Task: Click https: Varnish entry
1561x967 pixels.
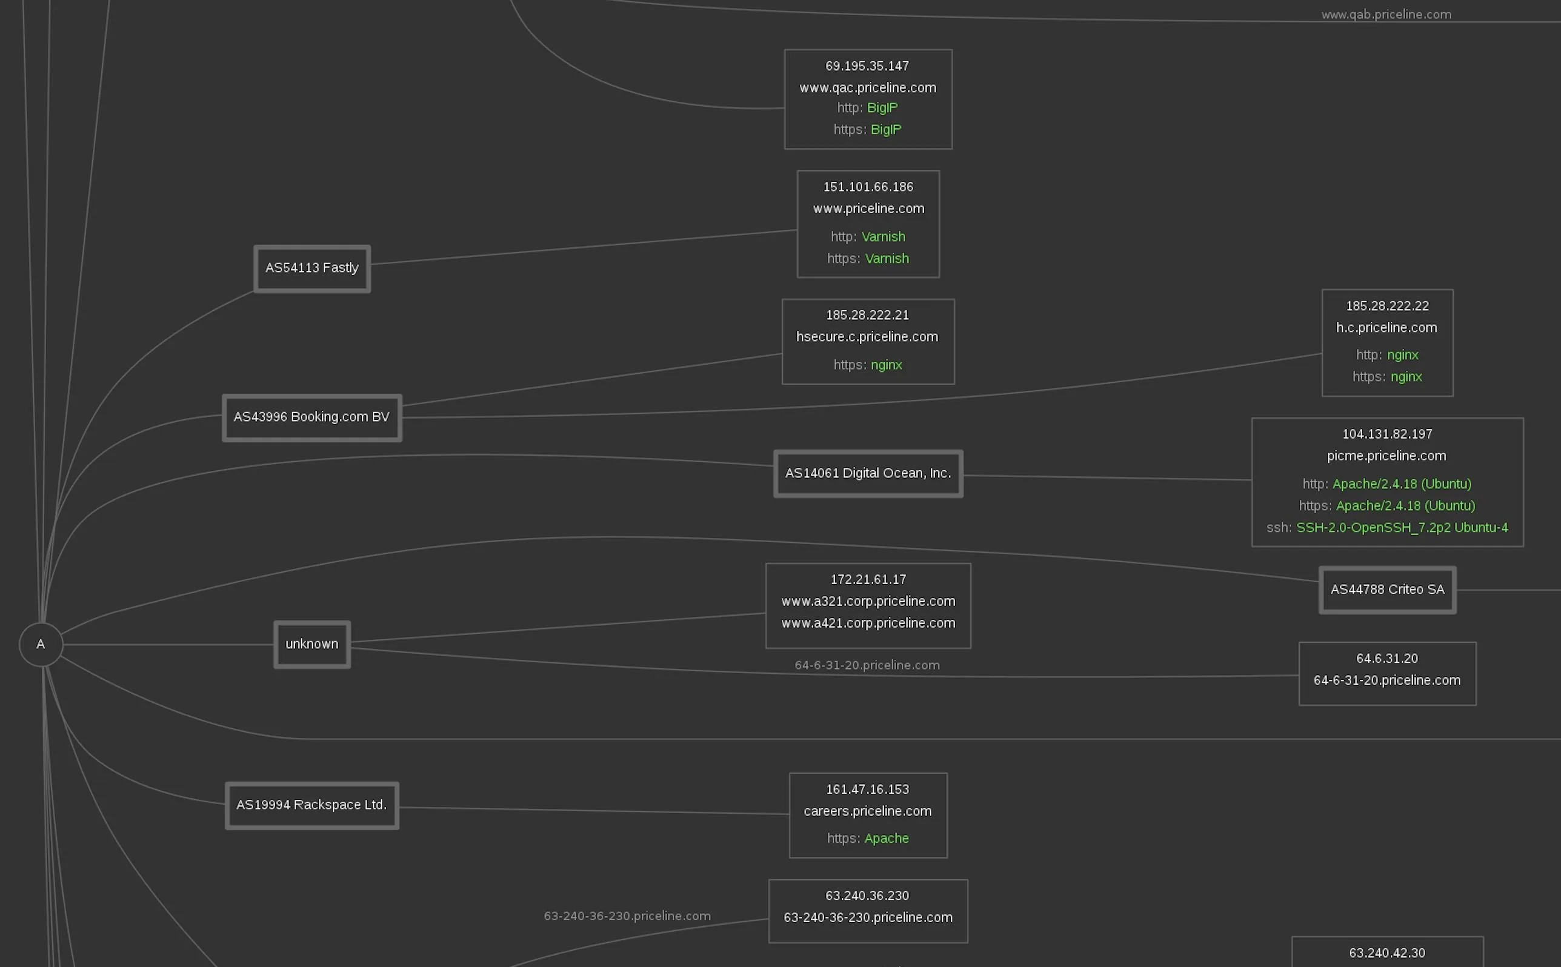Action: pos(868,258)
